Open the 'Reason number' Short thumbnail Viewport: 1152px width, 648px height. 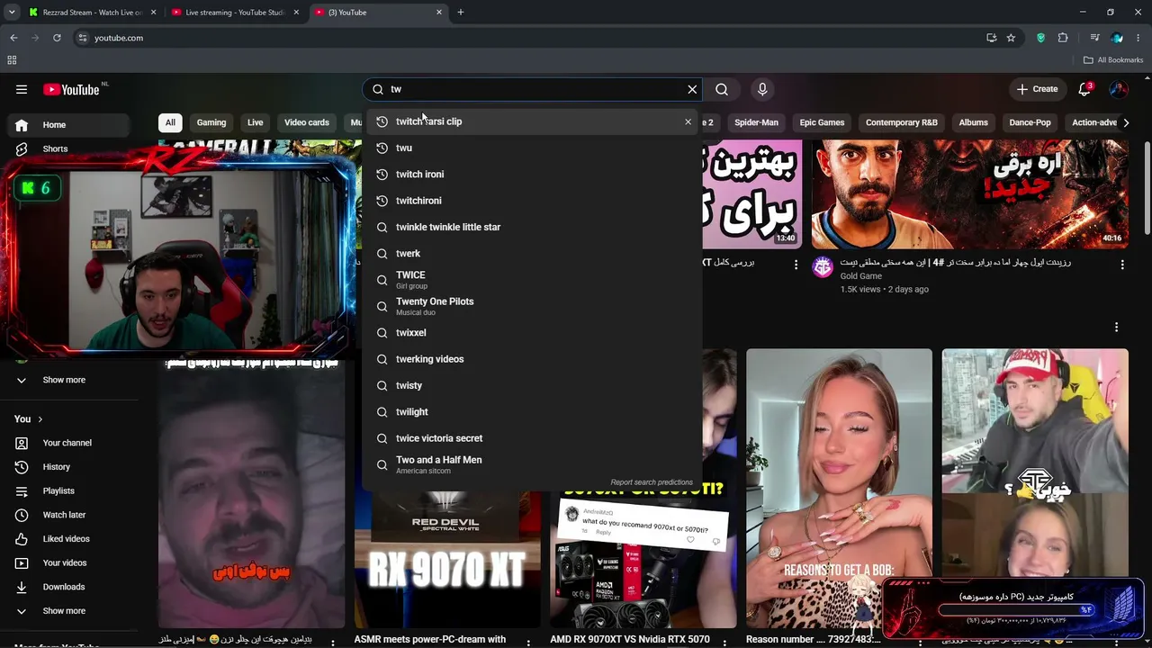[839, 488]
